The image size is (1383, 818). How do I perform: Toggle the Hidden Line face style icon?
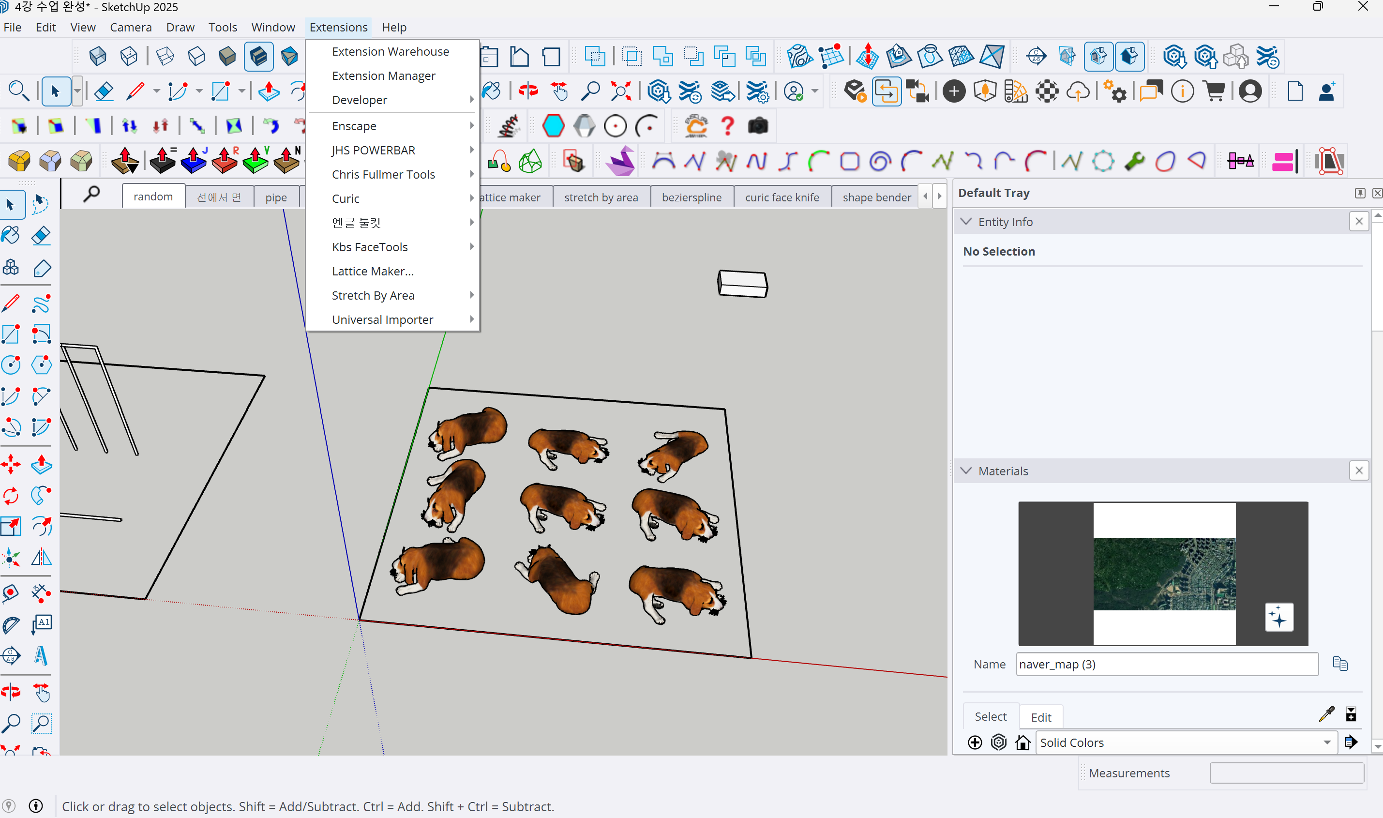click(196, 56)
